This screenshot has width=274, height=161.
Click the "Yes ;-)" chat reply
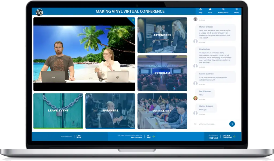(x=202, y=95)
